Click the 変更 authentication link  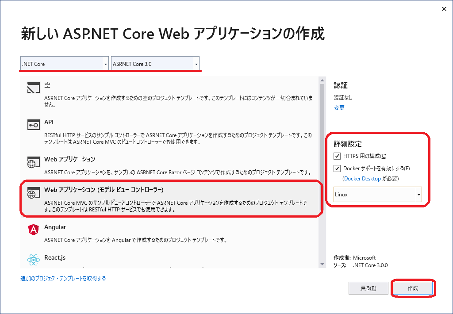pos(339,108)
